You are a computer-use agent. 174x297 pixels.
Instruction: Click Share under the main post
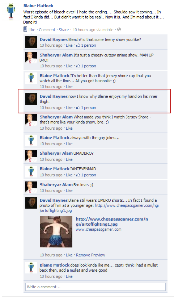(x=64, y=30)
